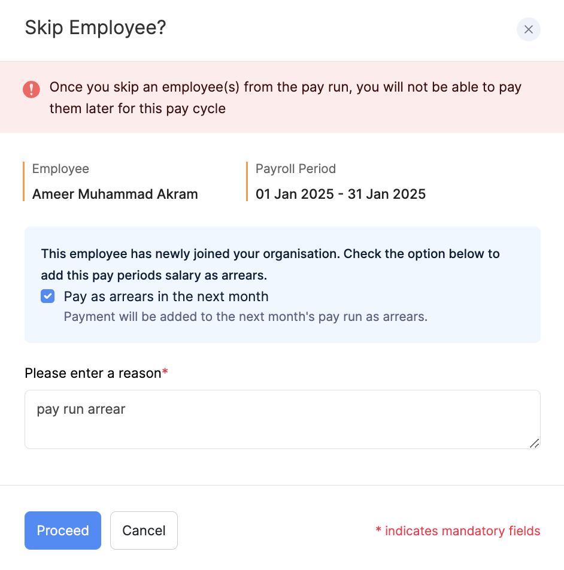The height and width of the screenshot is (570, 564).
Task: Click the red warning alert icon
Action: (31, 90)
